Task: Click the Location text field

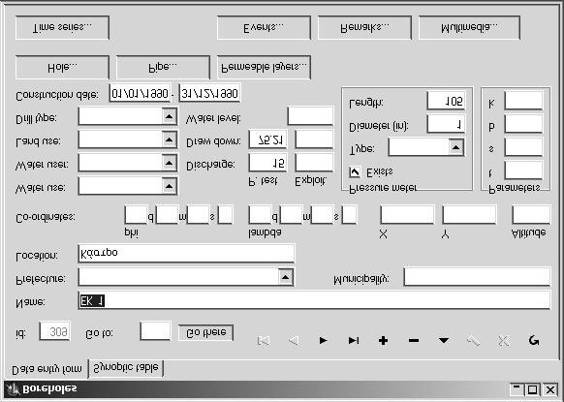Action: 186,253
